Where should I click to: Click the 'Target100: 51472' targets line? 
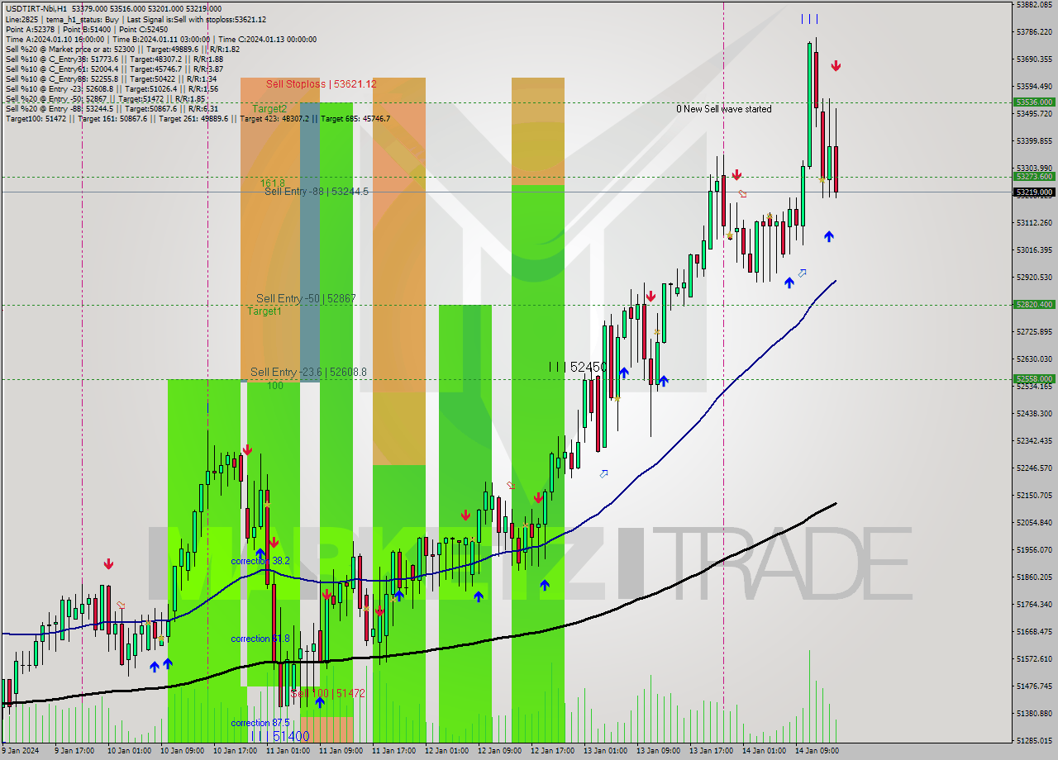(198, 118)
